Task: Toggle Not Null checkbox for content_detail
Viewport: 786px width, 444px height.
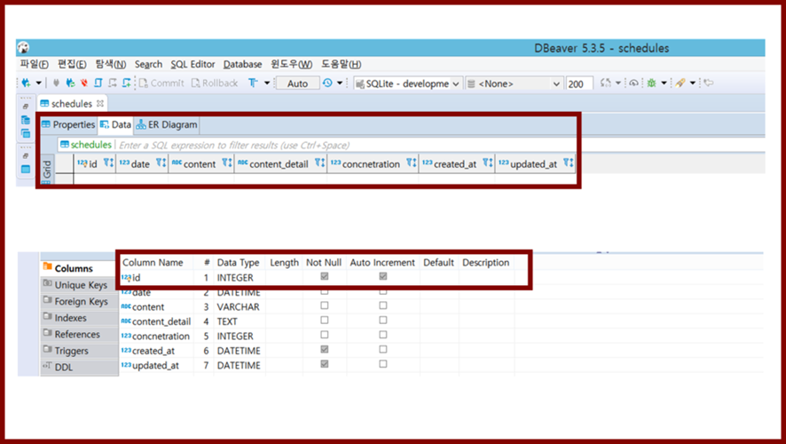Action: (x=325, y=320)
